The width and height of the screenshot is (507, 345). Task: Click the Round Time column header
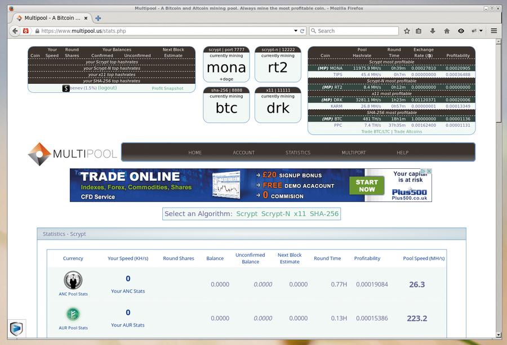pos(327,258)
